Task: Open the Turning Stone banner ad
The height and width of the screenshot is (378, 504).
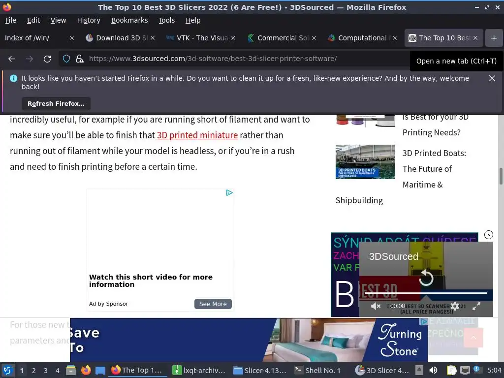Action: click(249, 340)
